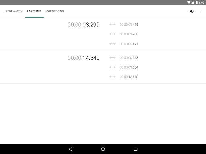The height and width of the screenshot is (154, 206).
Task: Select the 00:00:14.540 total time
Action: click(x=84, y=58)
